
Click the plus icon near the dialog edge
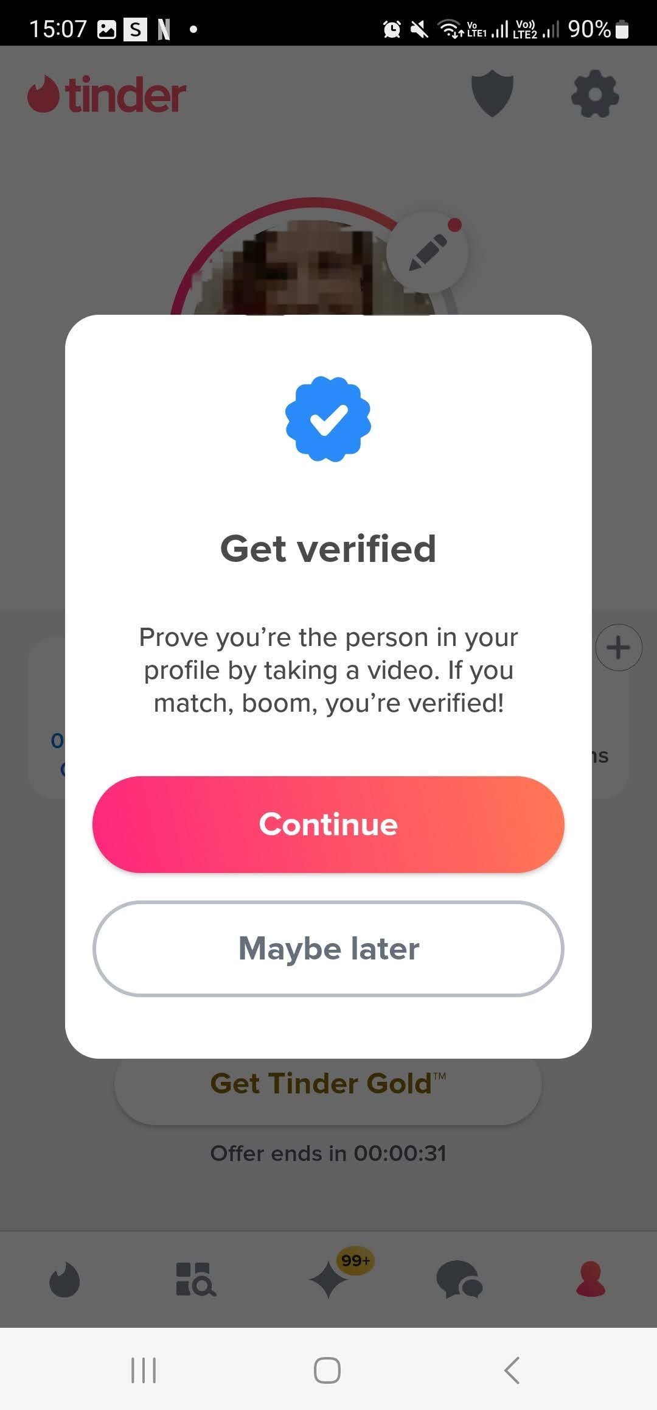click(x=618, y=647)
